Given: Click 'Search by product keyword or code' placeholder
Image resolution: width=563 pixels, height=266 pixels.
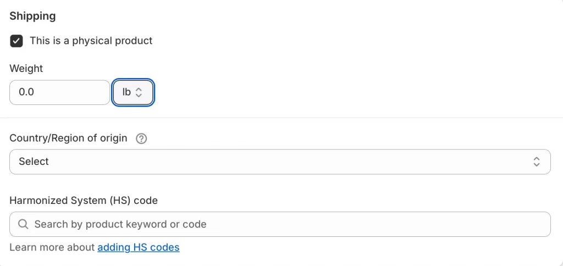Looking at the screenshot, I should pyautogui.click(x=120, y=224).
